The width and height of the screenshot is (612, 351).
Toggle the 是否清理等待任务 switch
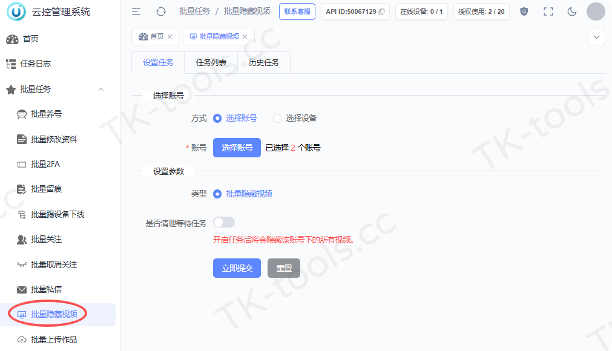[224, 222]
